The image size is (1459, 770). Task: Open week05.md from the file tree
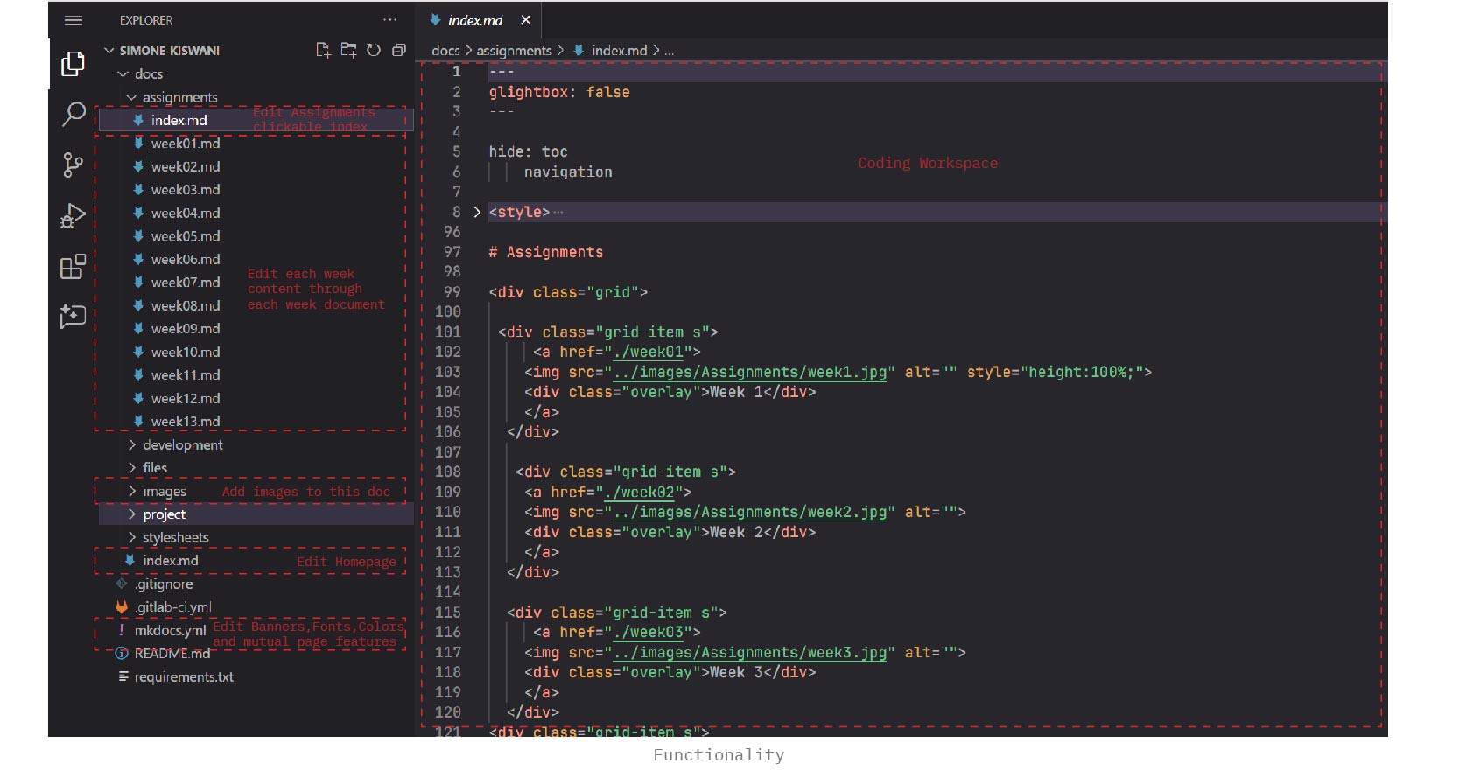click(185, 236)
